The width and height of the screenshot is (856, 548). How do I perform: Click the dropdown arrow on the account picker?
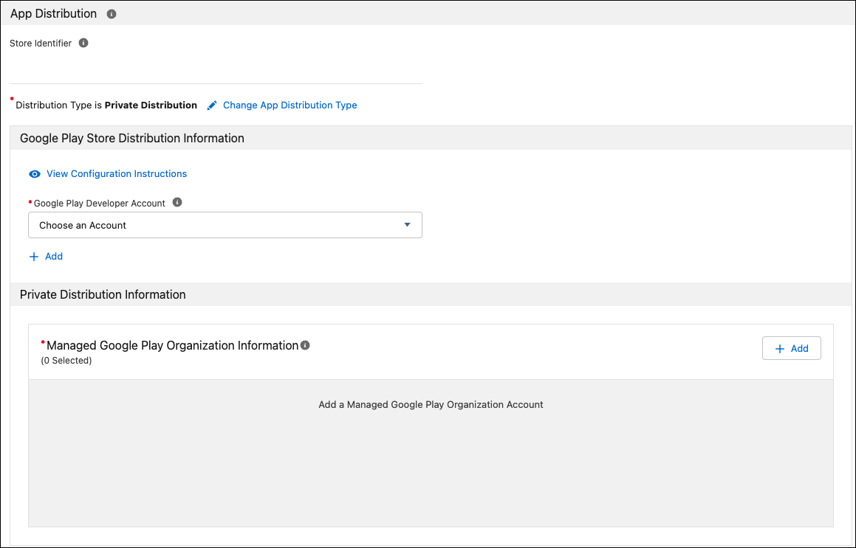pos(407,224)
